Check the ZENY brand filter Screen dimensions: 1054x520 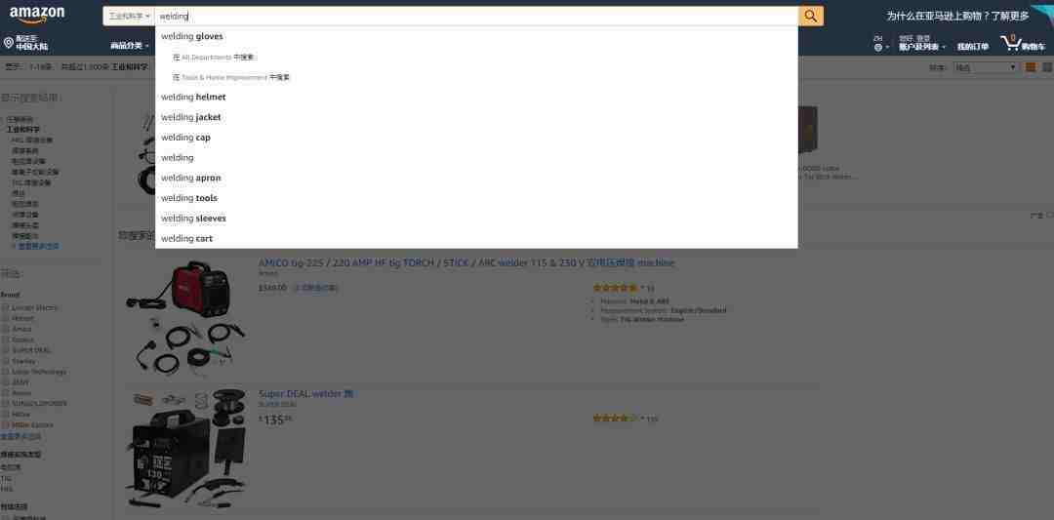(6, 382)
